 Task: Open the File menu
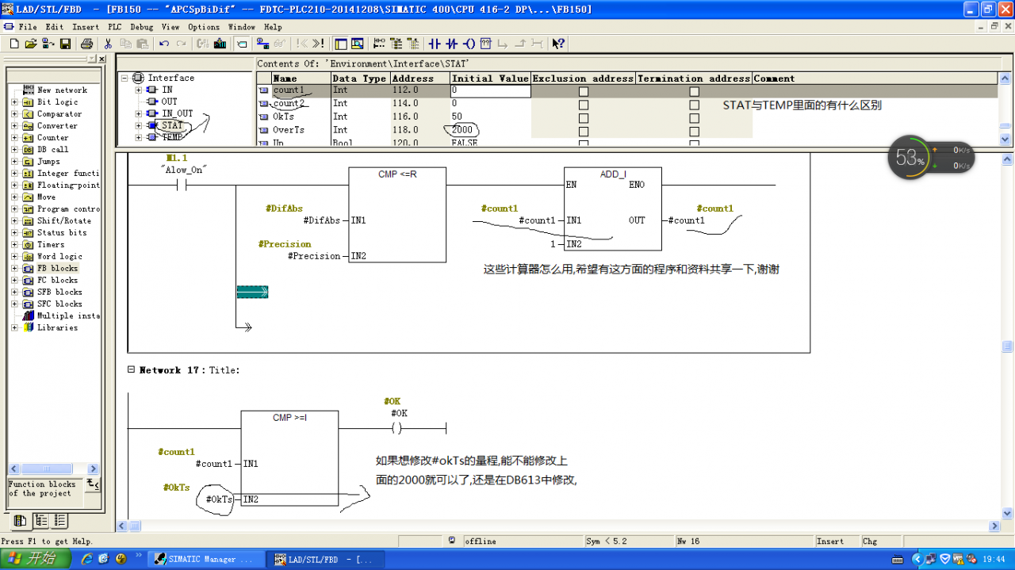[x=28, y=27]
